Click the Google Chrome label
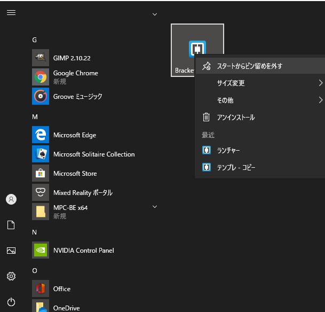The image size is (325, 312). click(x=75, y=73)
